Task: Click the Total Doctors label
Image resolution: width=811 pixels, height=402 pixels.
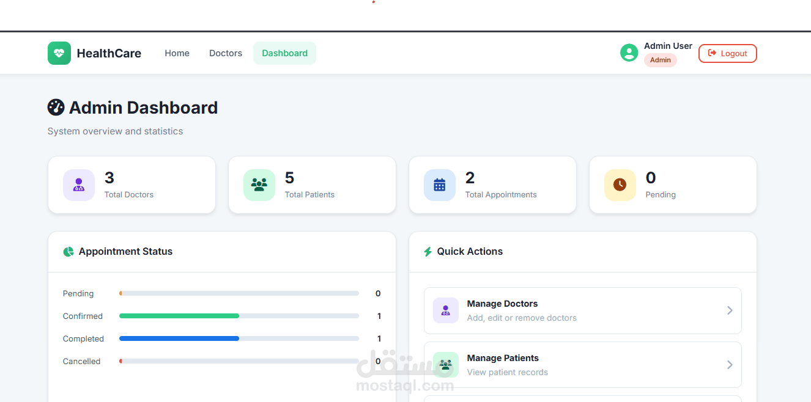Action: pyautogui.click(x=129, y=195)
